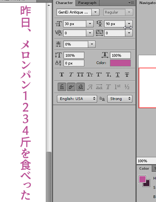The width and height of the screenshot is (156, 202).
Task: Open the Navigator panel tab
Action: [147, 3]
